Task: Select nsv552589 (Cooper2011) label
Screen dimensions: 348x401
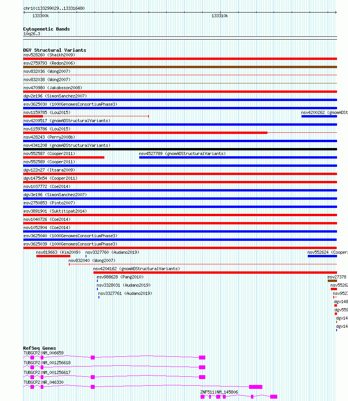Action: (x=49, y=162)
